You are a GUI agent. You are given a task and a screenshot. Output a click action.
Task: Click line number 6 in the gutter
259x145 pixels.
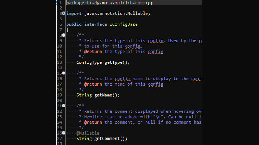coord(60,24)
